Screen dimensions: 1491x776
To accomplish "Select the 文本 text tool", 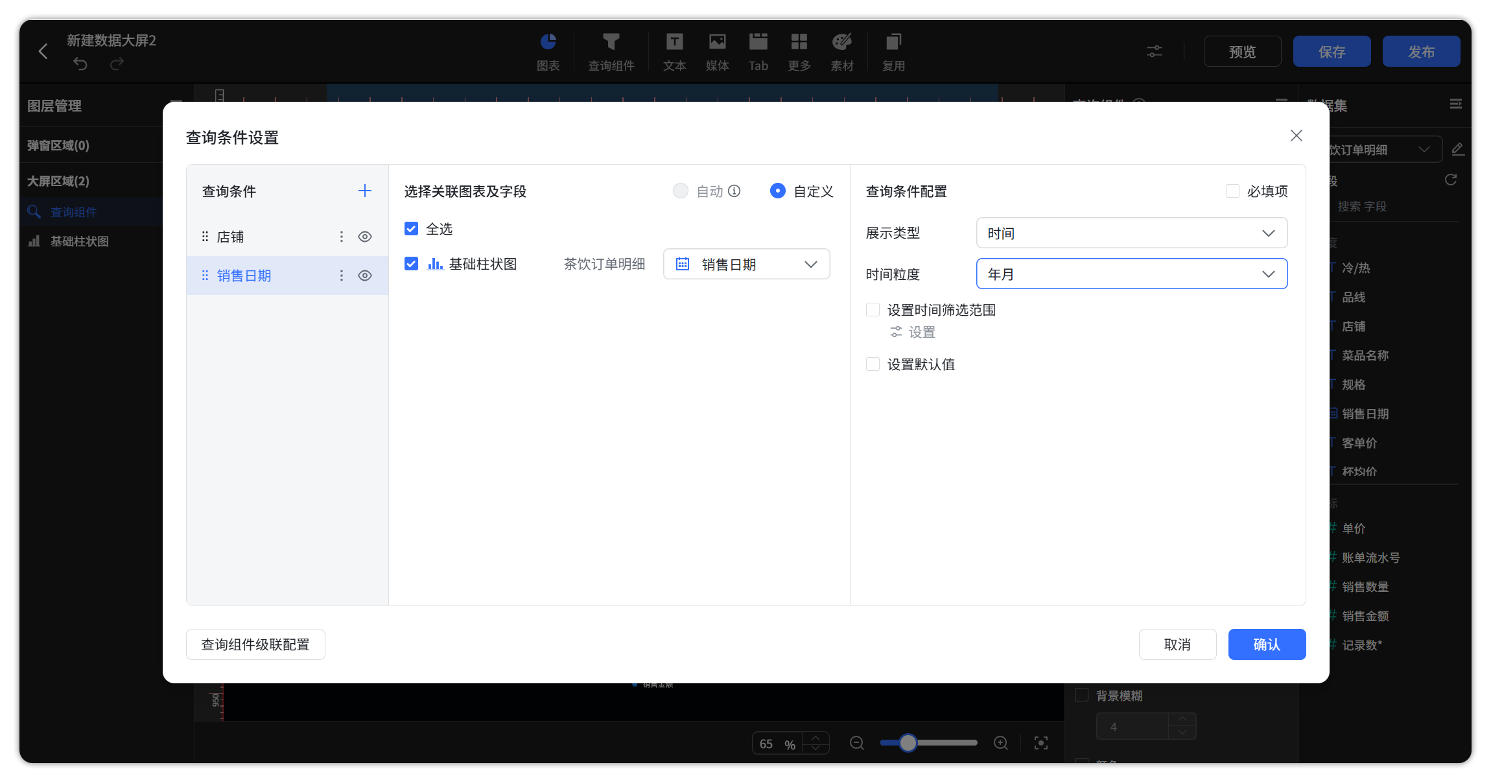I will click(674, 52).
